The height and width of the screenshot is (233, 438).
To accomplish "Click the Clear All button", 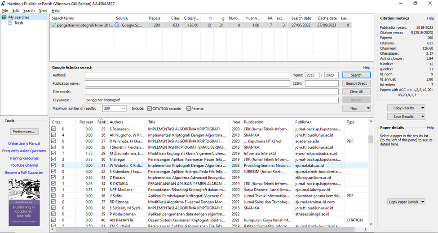I will click(x=356, y=92).
